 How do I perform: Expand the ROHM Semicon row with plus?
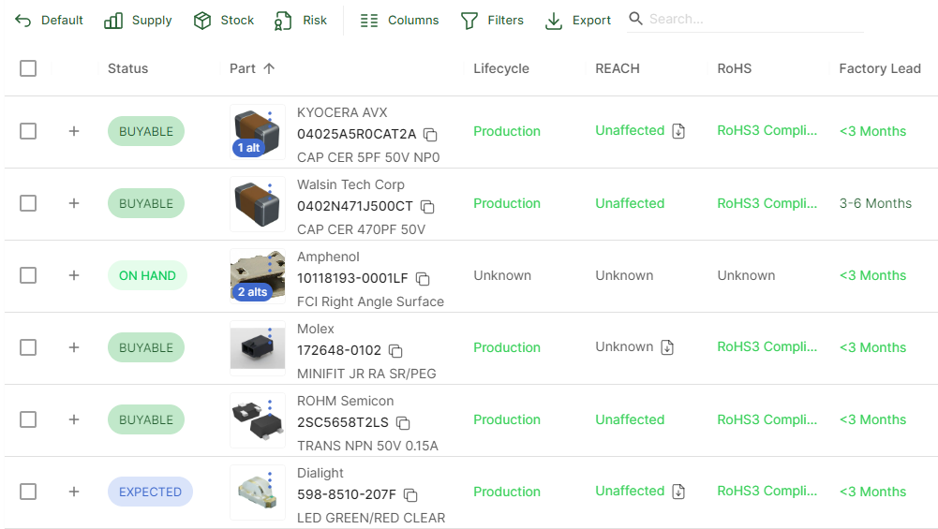coord(74,419)
